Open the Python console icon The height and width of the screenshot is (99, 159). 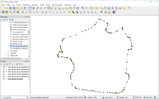[x=102, y=12]
